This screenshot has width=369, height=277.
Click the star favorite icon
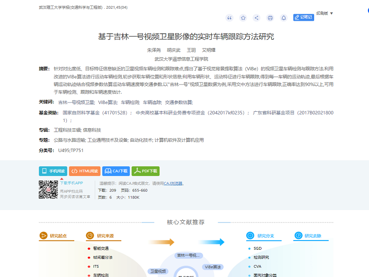[x=243, y=18]
